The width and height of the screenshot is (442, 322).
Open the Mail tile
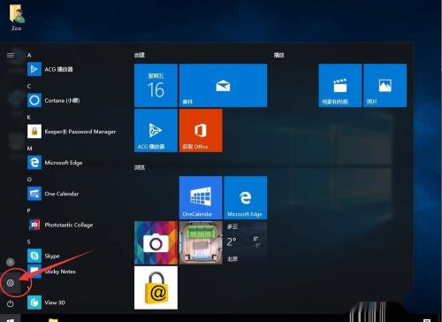coord(223,85)
